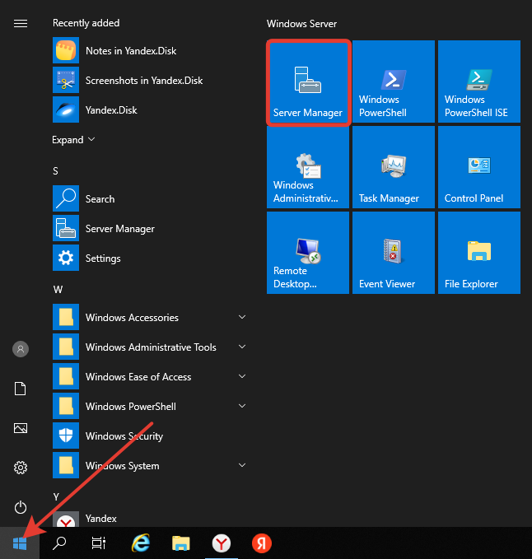This screenshot has height=559, width=532.
Task: Click the Windows Start button
Action: pos(20,543)
